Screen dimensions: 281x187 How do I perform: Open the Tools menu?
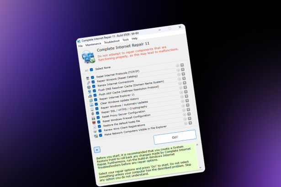(126, 40)
